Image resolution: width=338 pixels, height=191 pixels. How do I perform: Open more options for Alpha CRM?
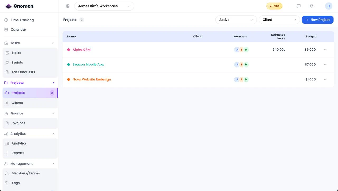[x=326, y=50]
